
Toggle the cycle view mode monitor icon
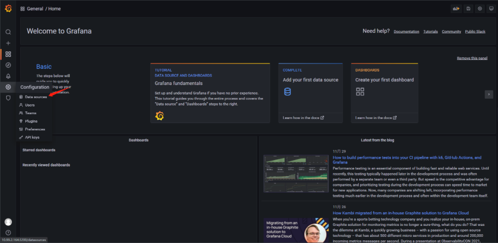pyautogui.click(x=491, y=8)
